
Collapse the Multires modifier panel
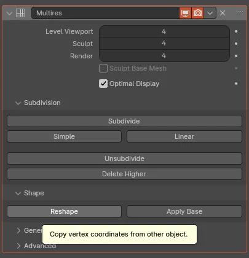(x=9, y=14)
